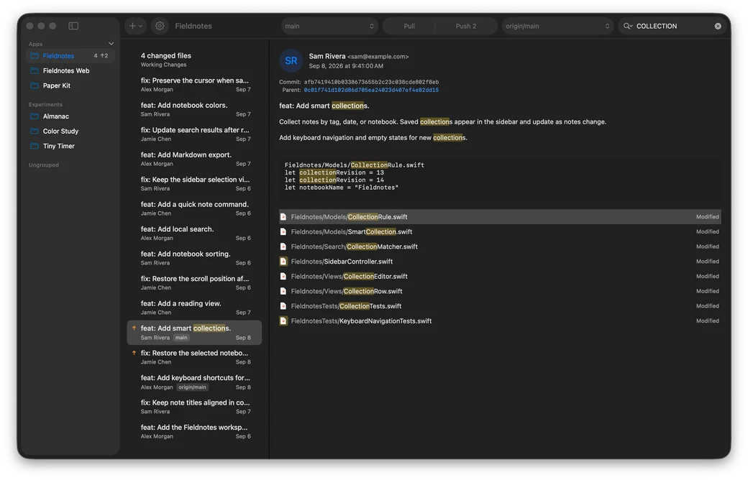Click file icon of CollectionTests.swift
Viewport: 748px width, 480px height.
pos(283,306)
